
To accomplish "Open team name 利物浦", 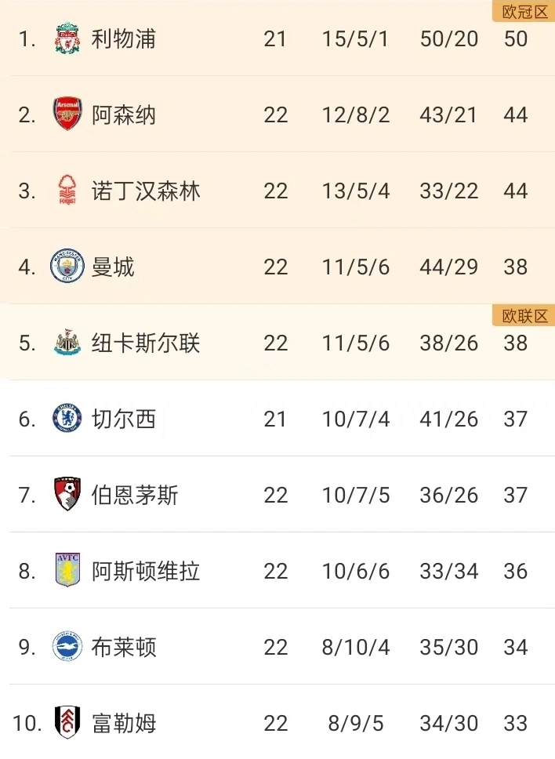I will point(124,38).
